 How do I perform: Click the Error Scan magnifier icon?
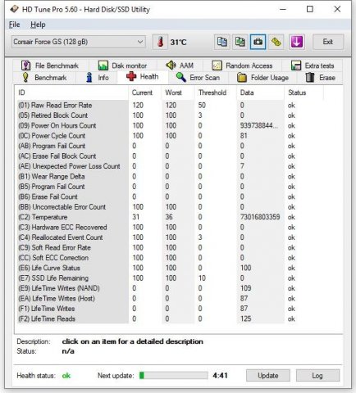180,77
